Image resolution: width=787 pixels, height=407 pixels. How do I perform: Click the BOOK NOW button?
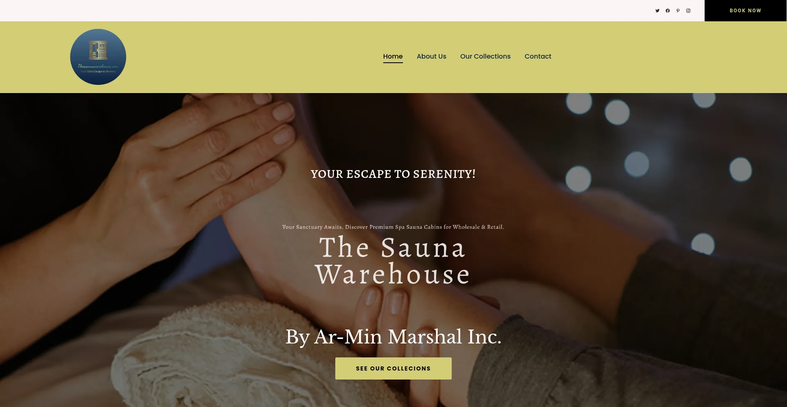745,11
